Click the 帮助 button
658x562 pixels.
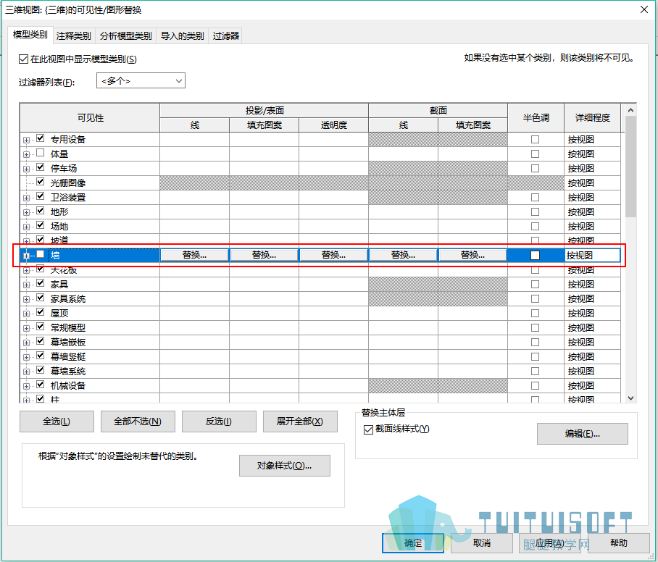[x=619, y=543]
